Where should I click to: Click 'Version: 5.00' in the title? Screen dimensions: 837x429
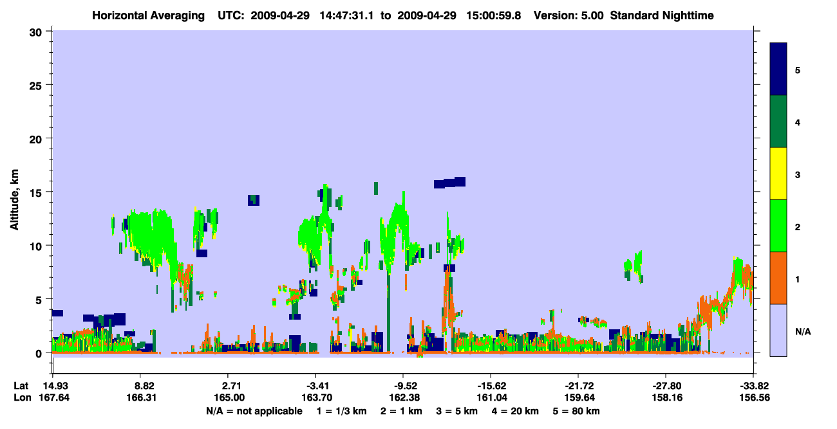tap(567, 15)
